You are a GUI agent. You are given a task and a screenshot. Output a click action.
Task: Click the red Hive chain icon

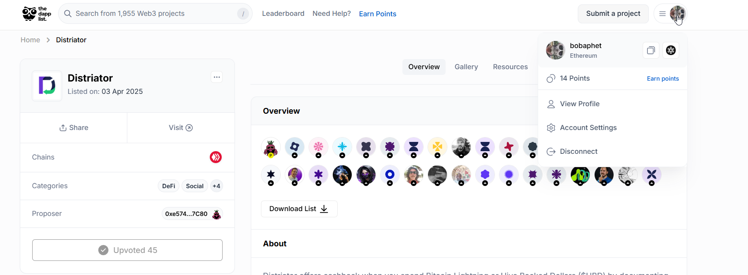pyautogui.click(x=216, y=157)
